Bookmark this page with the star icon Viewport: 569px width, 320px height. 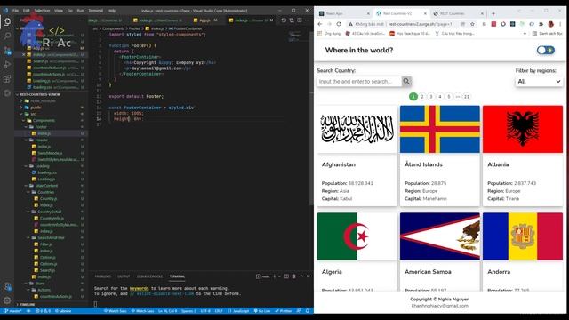(x=472, y=24)
